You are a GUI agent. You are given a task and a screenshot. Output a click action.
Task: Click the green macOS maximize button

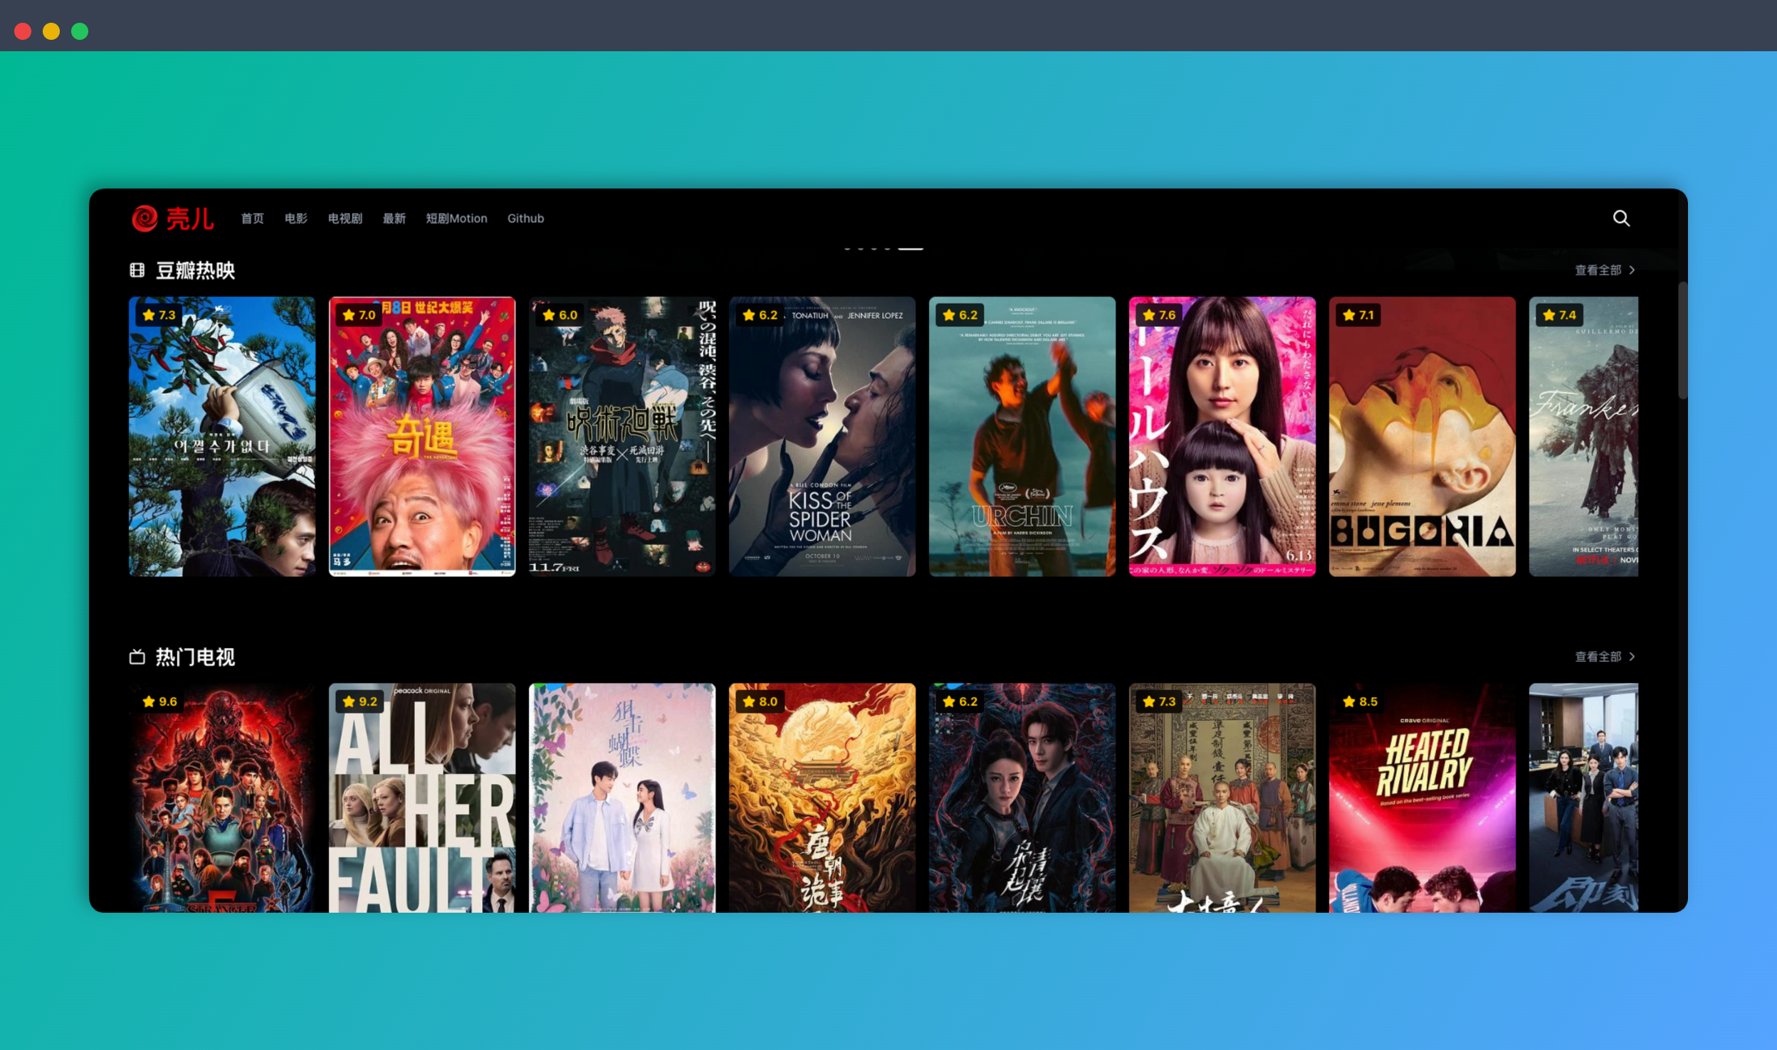pos(80,31)
